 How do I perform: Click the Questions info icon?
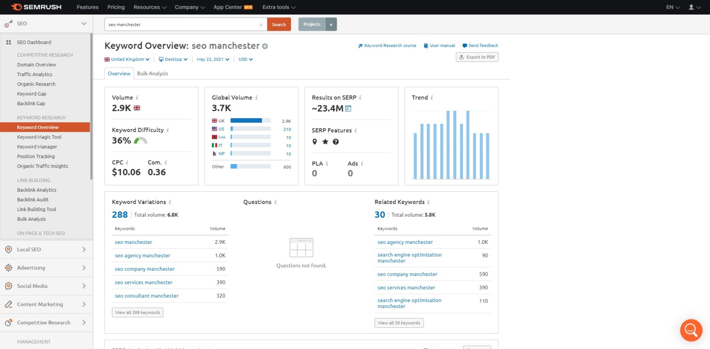point(275,202)
